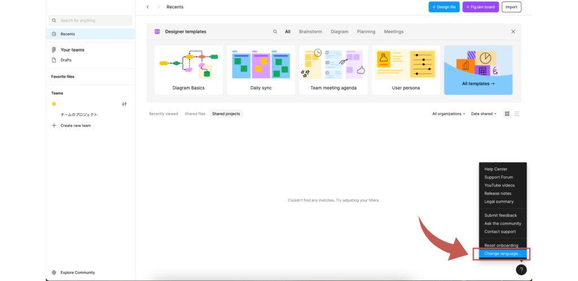Click the forward navigation arrow
578x281 pixels.
coord(159,7)
